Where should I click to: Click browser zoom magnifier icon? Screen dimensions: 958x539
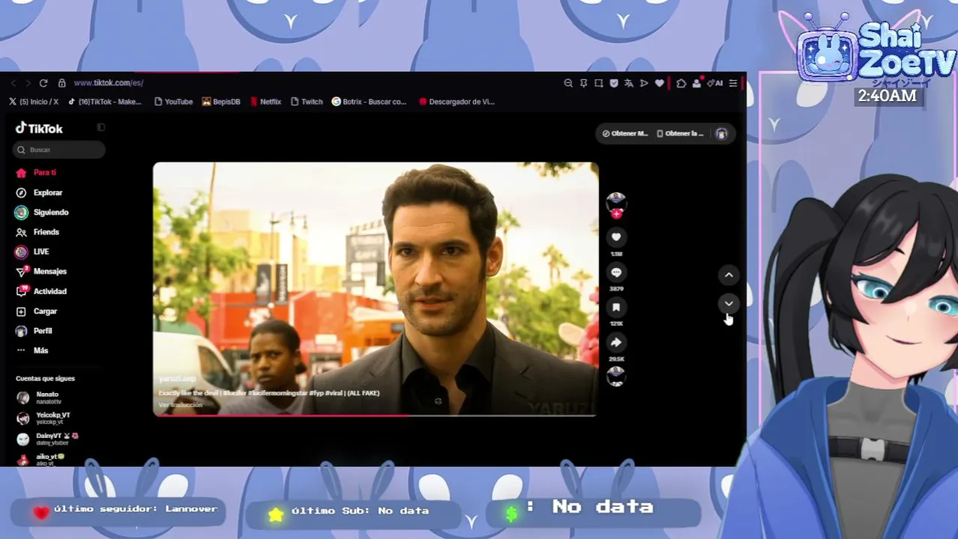(568, 83)
